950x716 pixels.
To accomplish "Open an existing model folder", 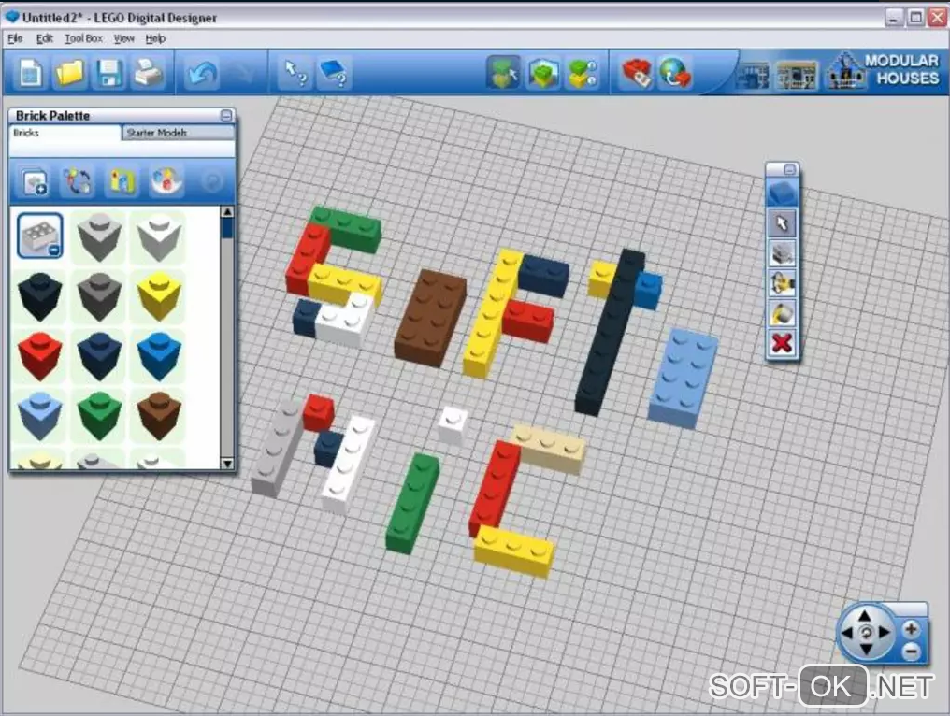I will pos(69,73).
